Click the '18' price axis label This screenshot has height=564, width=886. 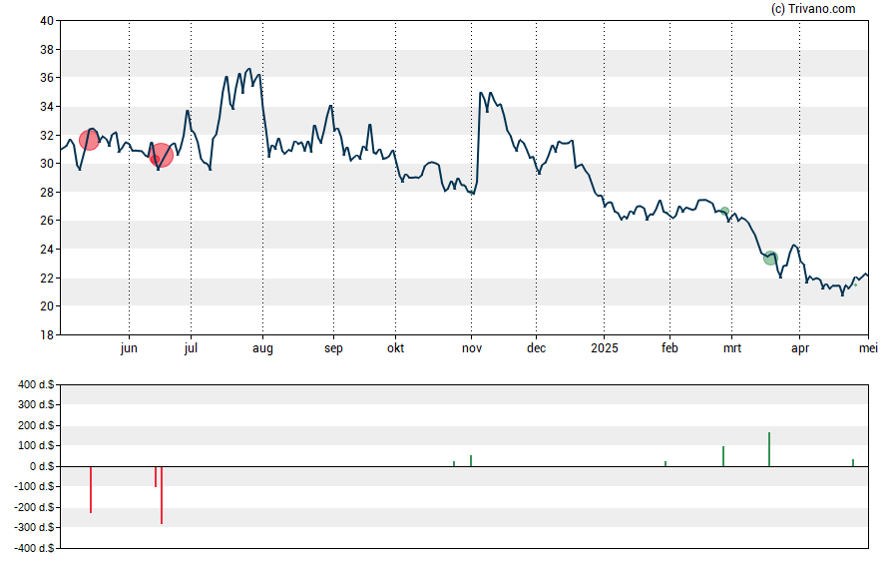tap(47, 335)
